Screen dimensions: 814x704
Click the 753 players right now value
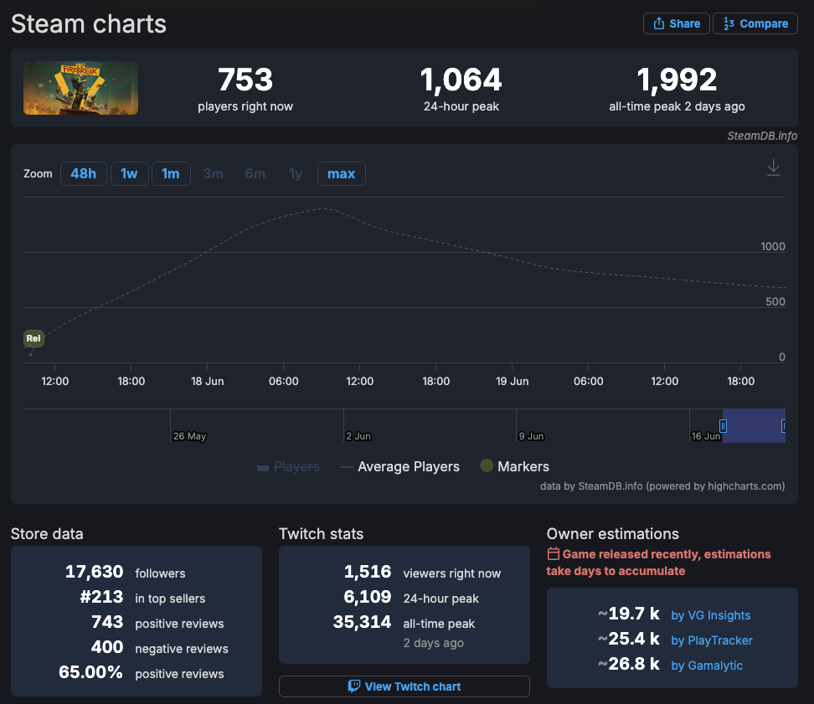[245, 80]
